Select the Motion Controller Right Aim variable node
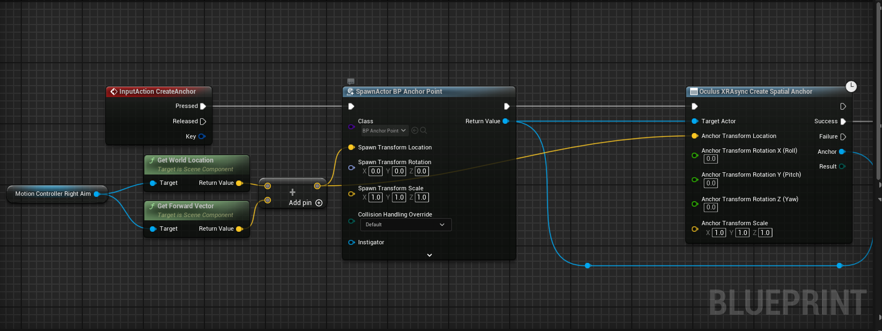Viewport: 882px width, 331px height. (x=53, y=194)
